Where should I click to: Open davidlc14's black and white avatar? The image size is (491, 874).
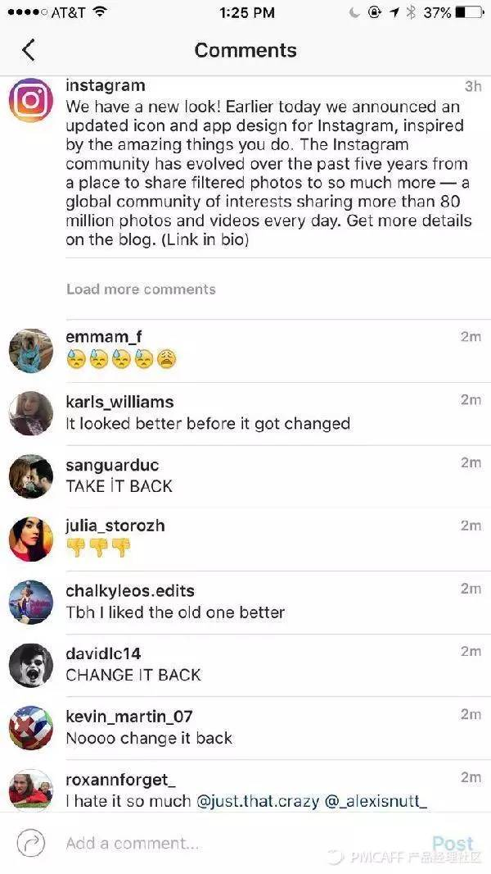coord(31,666)
